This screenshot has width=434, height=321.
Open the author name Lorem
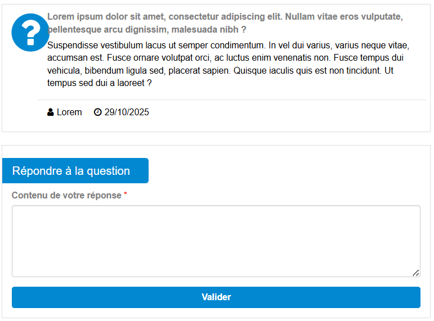point(69,112)
